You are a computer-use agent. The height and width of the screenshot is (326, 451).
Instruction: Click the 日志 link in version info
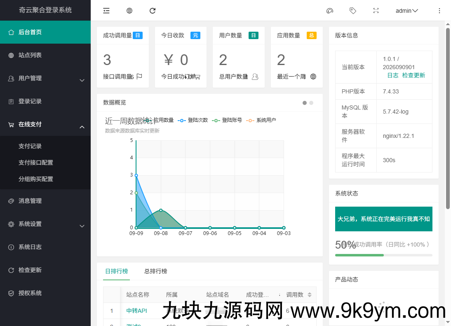[x=393, y=75]
